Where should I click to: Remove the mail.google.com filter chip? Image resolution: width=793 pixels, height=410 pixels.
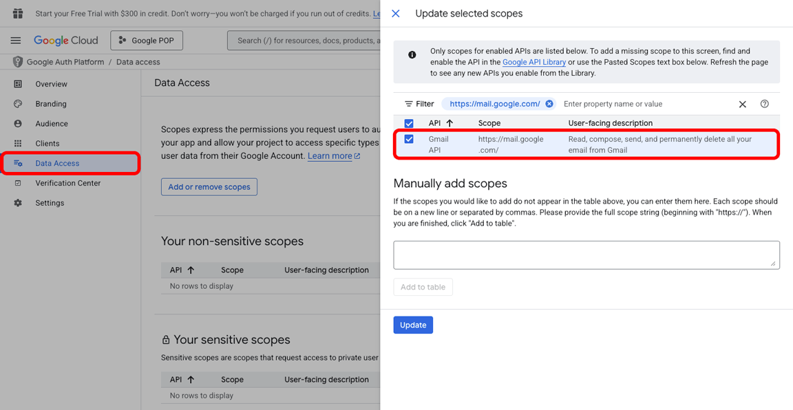[549, 103]
